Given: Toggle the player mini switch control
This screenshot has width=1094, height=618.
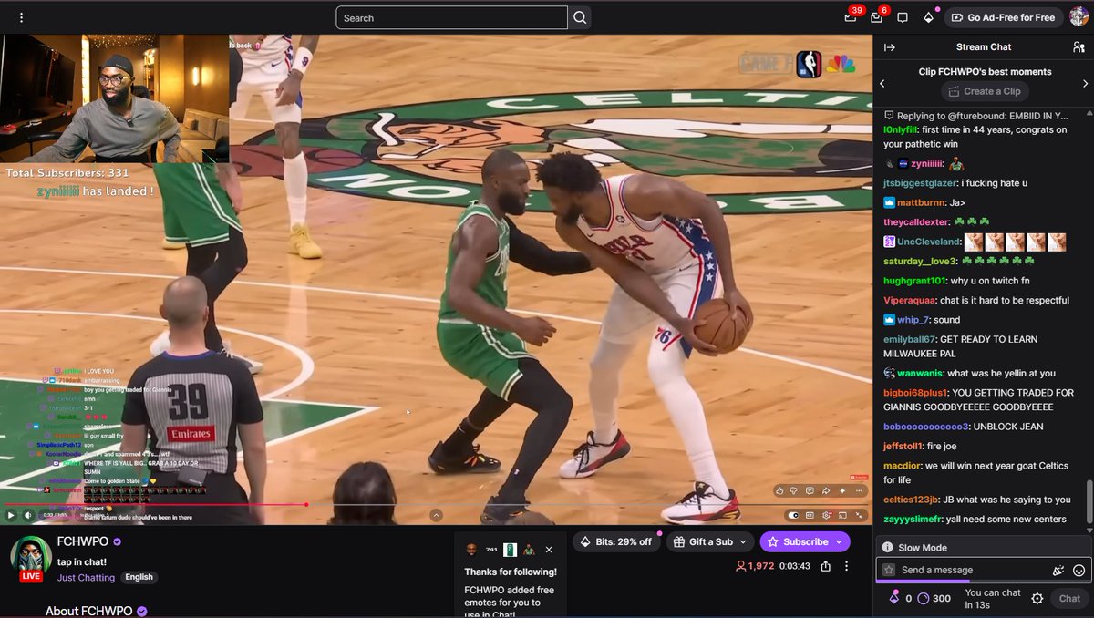Looking at the screenshot, I should (x=793, y=515).
